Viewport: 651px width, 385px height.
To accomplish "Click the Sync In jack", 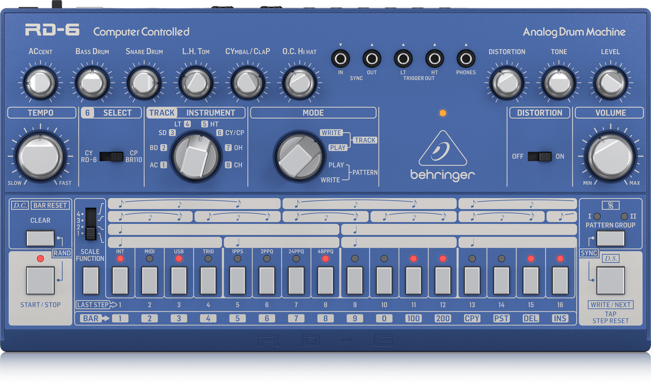I will 340,58.
